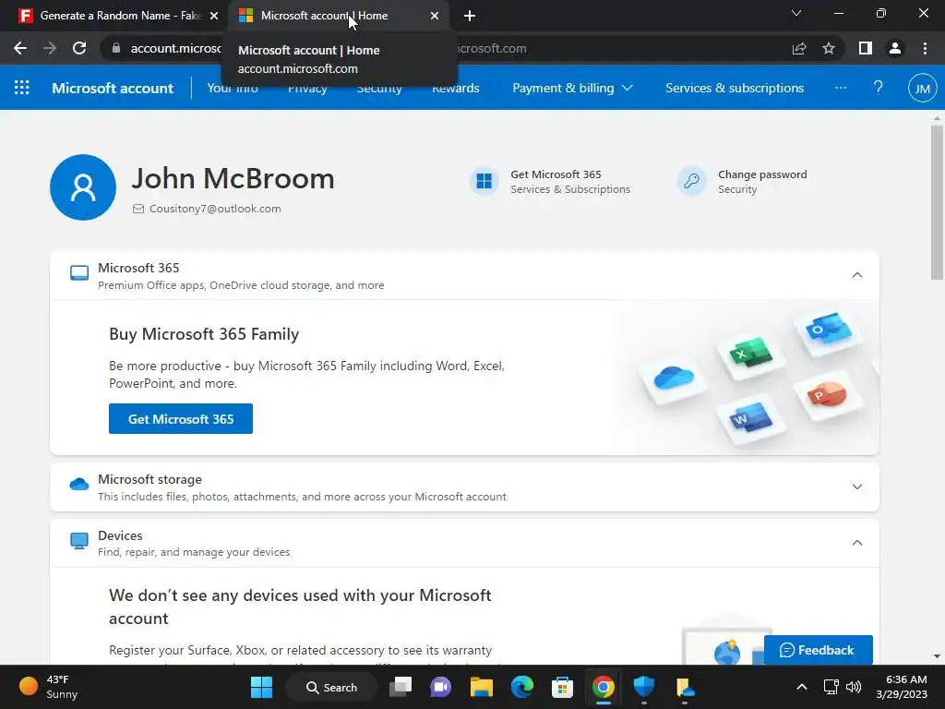Open a new browser tab
945x709 pixels.
click(470, 16)
